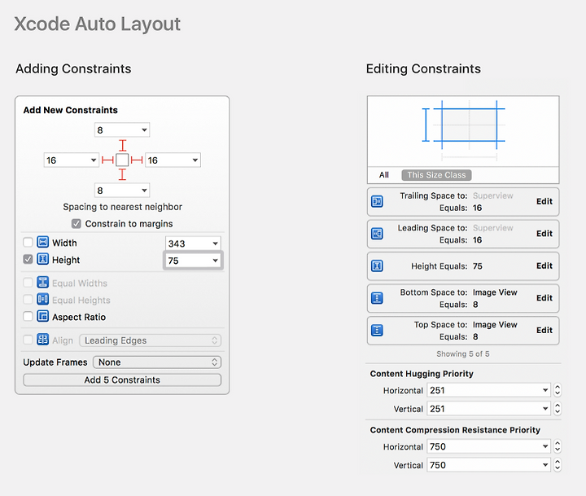Click the Bottom Space constraint icon

coord(377,298)
